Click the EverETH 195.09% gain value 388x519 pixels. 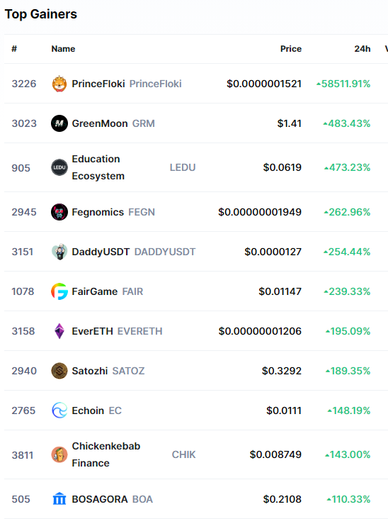pyautogui.click(x=348, y=331)
